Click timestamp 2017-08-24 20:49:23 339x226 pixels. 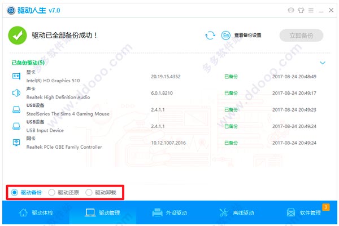click(x=294, y=110)
